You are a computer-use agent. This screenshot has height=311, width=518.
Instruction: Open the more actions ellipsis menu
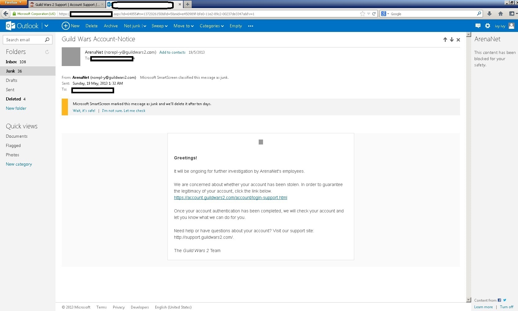pos(251,26)
